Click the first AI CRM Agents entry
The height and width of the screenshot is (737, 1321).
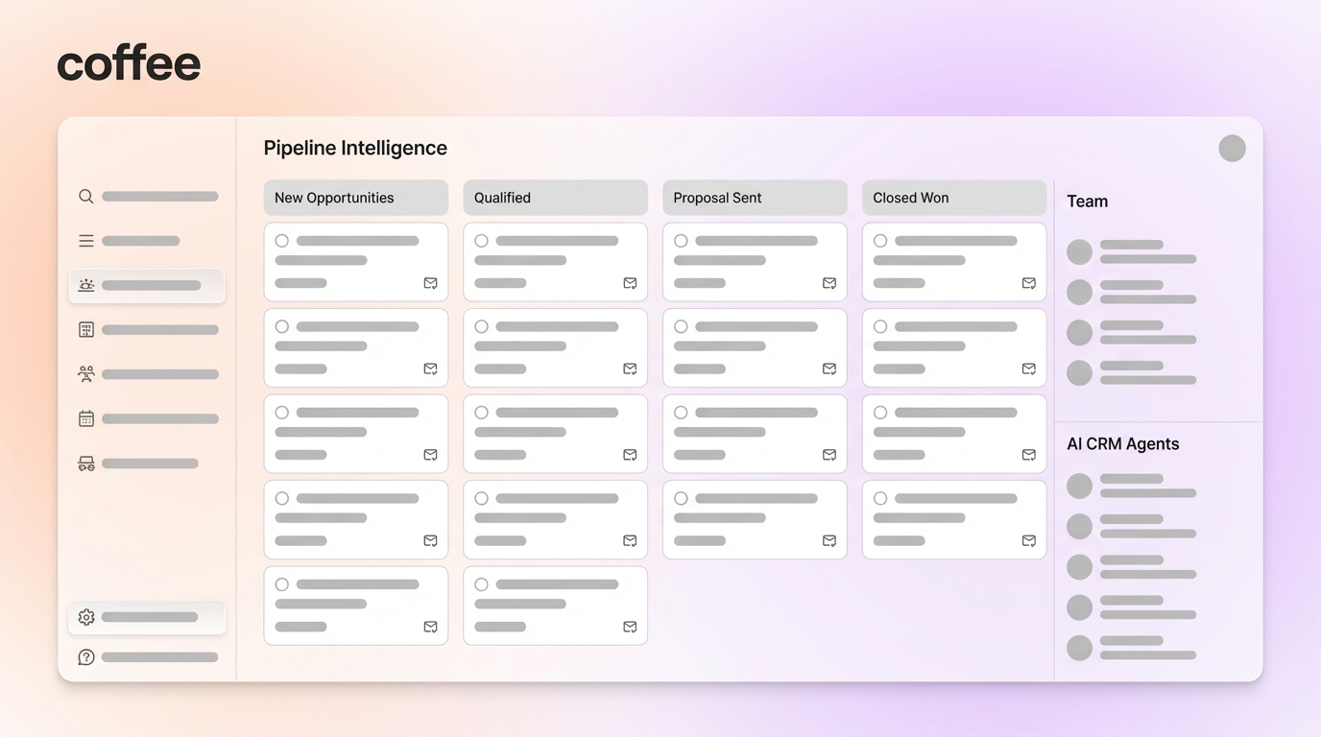click(1131, 486)
